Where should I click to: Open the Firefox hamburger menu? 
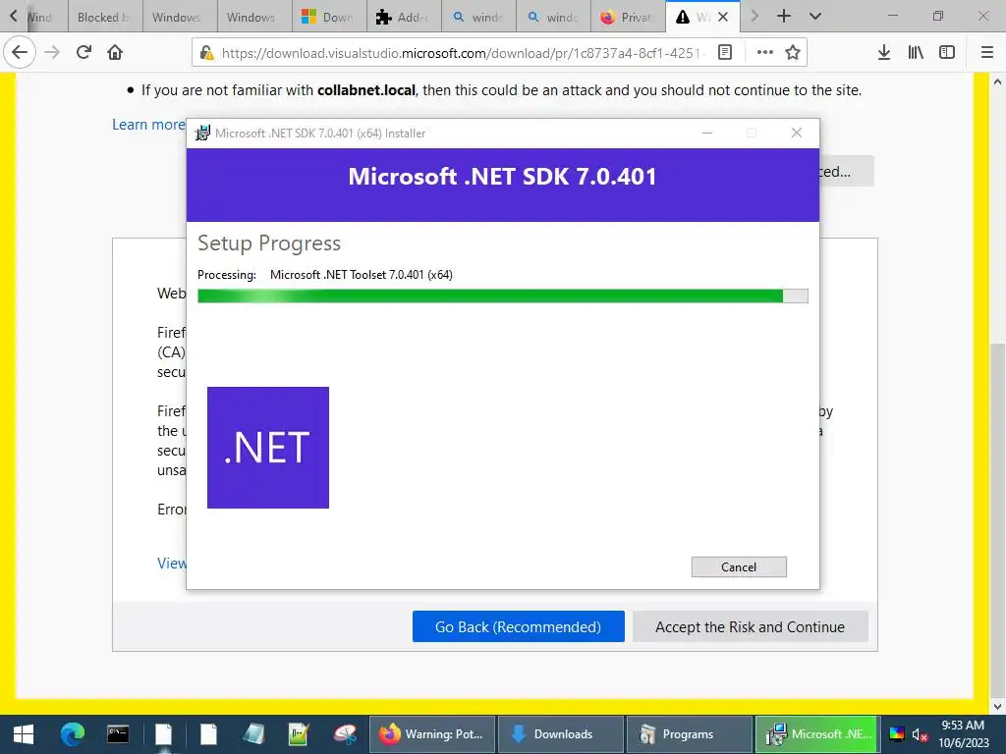[x=987, y=52]
